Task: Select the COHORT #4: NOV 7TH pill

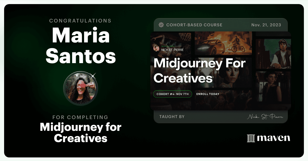Action: pyautogui.click(x=172, y=94)
